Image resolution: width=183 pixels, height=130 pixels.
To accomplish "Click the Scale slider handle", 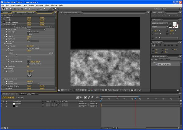I will (x=16, y=55).
